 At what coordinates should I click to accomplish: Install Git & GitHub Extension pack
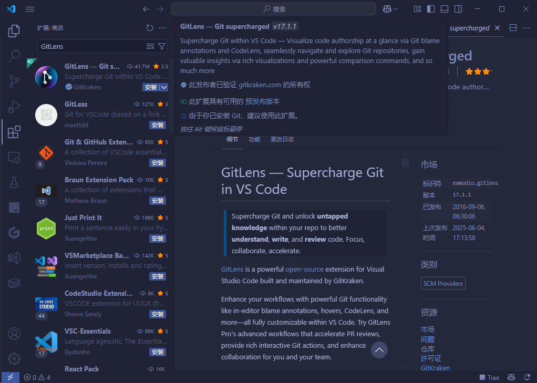tap(158, 163)
